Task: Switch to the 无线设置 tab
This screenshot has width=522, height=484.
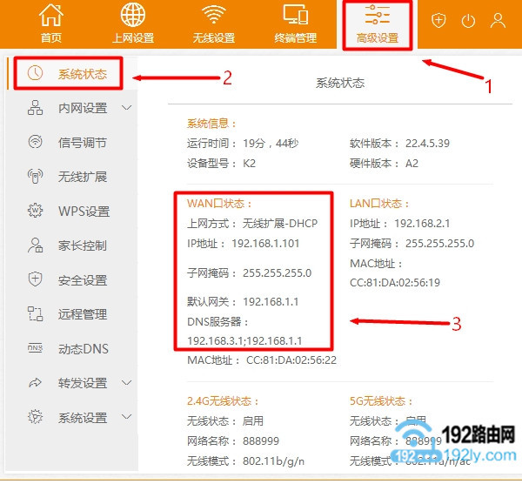Action: coord(214,24)
